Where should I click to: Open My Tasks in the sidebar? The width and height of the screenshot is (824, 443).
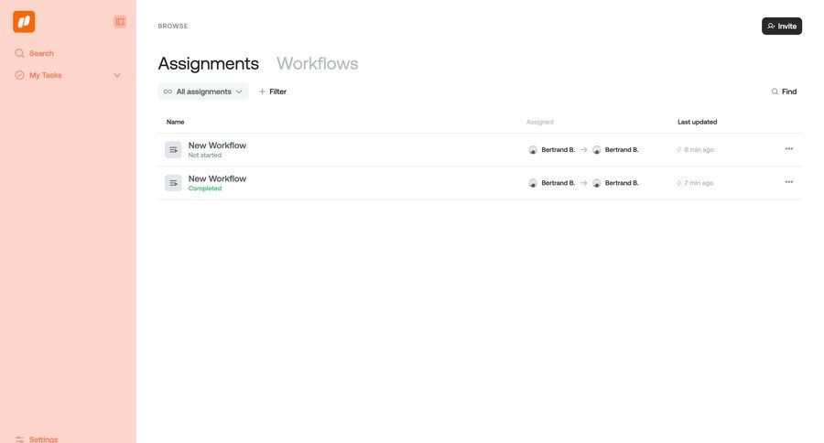[38, 75]
